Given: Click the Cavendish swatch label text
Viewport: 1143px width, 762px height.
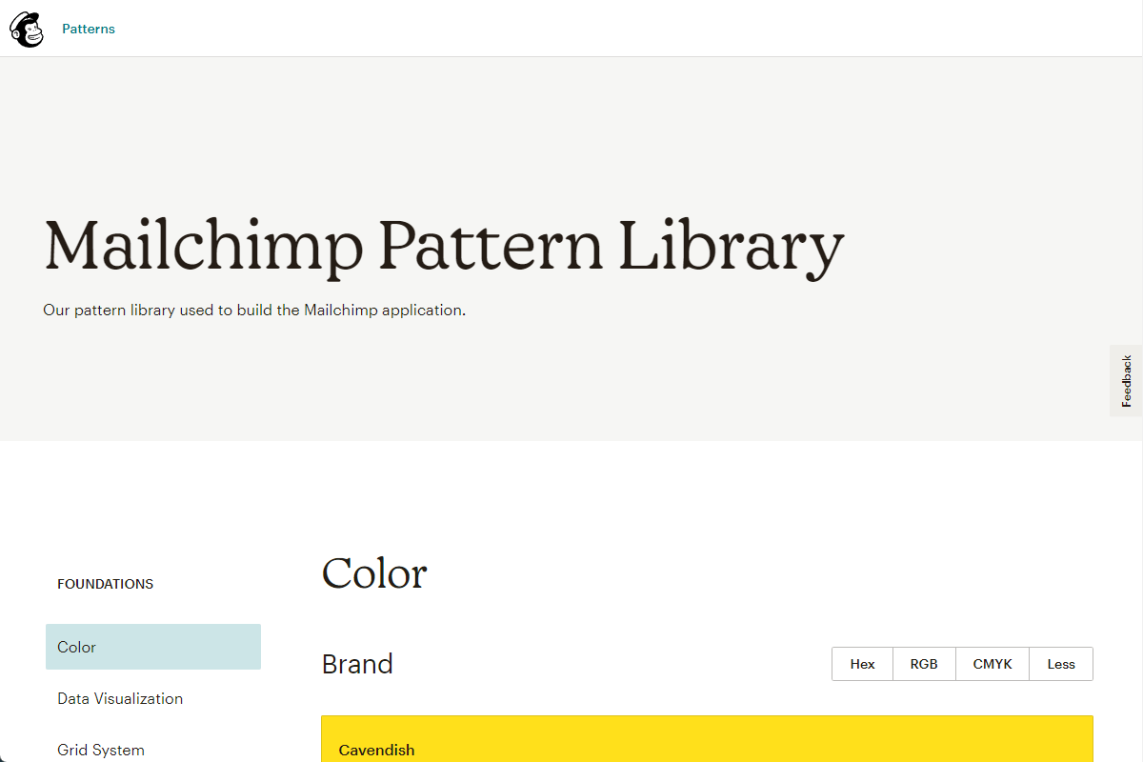Looking at the screenshot, I should tap(376, 750).
